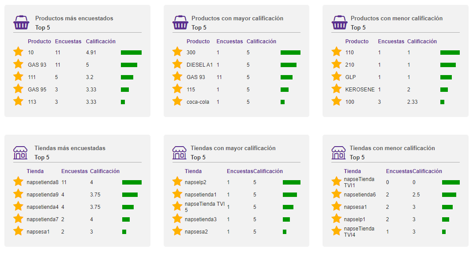Click the basket icon for Productos con mayor calificación
The height and width of the screenshot is (253, 473).
click(x=180, y=23)
